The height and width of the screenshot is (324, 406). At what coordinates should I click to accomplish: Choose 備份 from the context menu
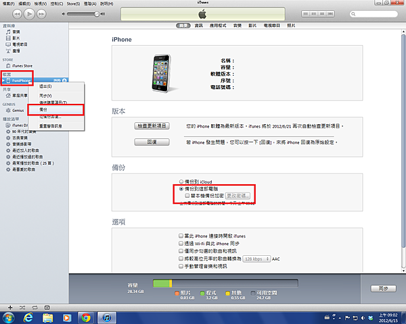[56, 110]
